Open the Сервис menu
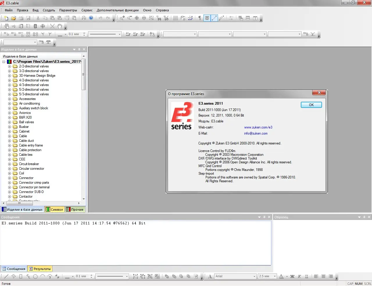 tap(87, 10)
